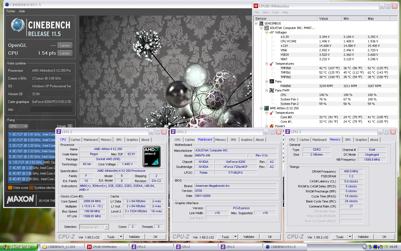Click the Z icon of the CPU-tab CPU-Z window

pyautogui.click(x=59, y=132)
